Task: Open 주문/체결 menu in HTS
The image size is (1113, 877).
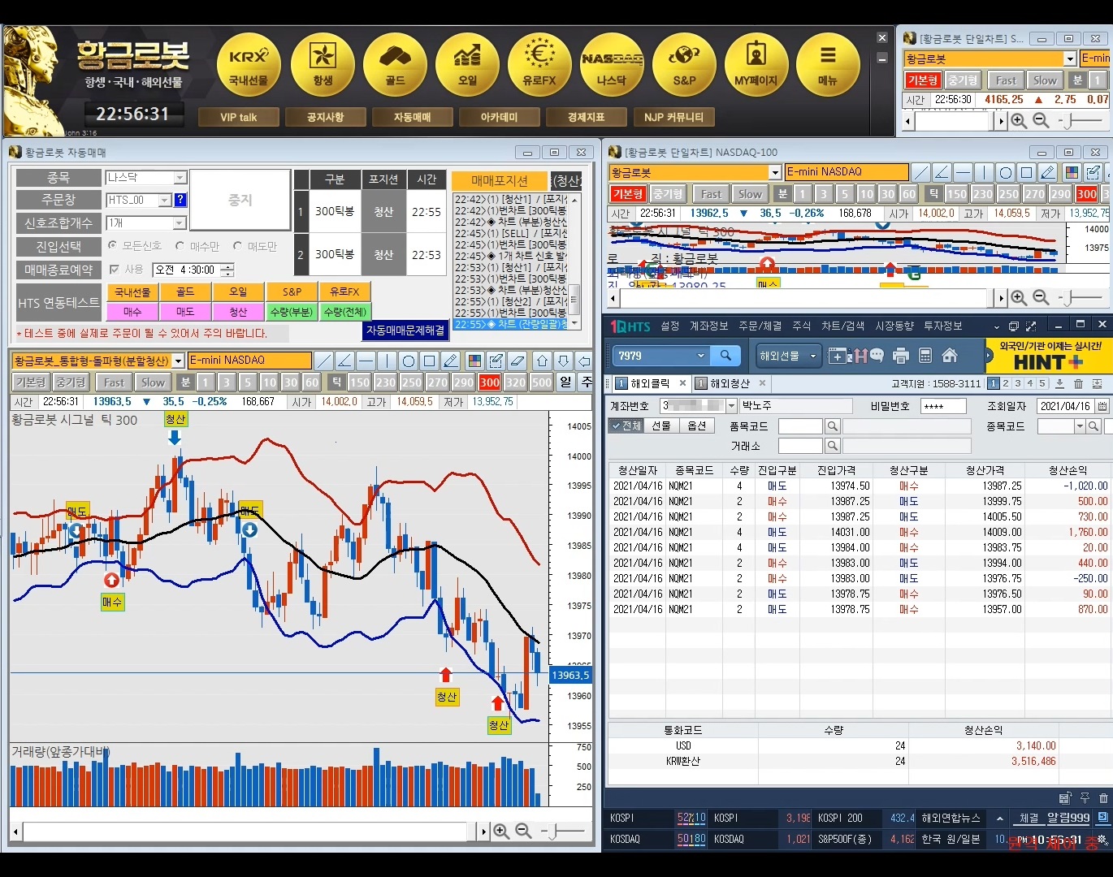Action: [x=760, y=326]
